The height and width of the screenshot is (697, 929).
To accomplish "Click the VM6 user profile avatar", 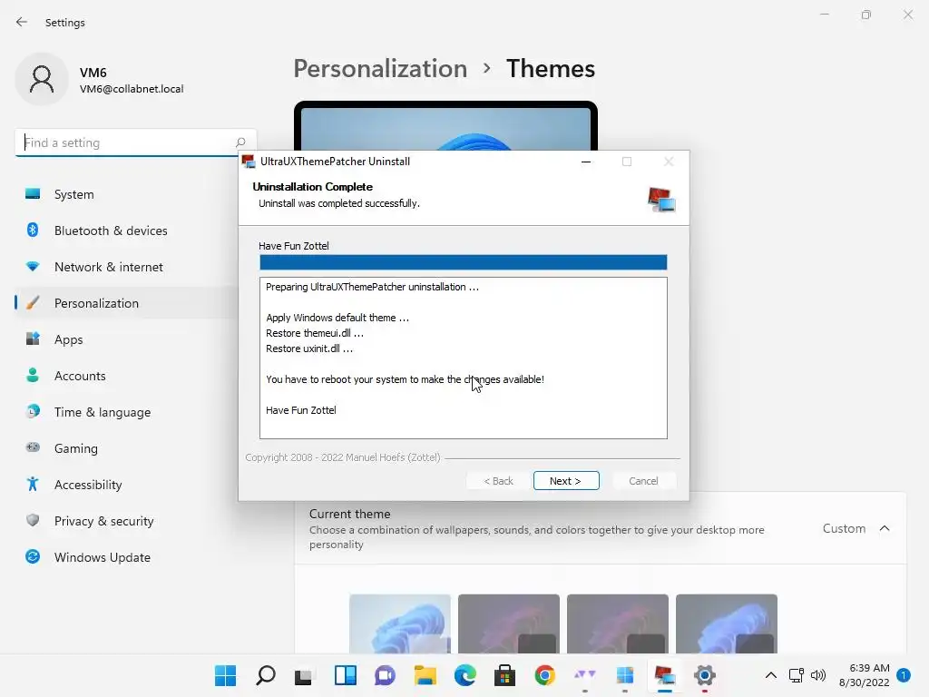I will click(x=42, y=79).
